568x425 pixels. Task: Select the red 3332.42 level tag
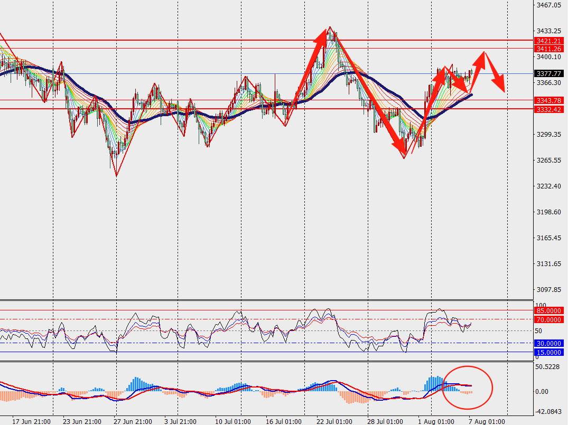(549, 109)
